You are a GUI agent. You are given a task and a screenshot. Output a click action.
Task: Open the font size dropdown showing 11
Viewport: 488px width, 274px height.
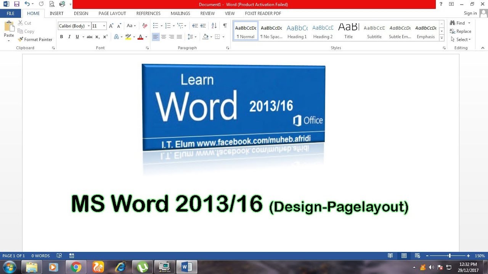(104, 26)
